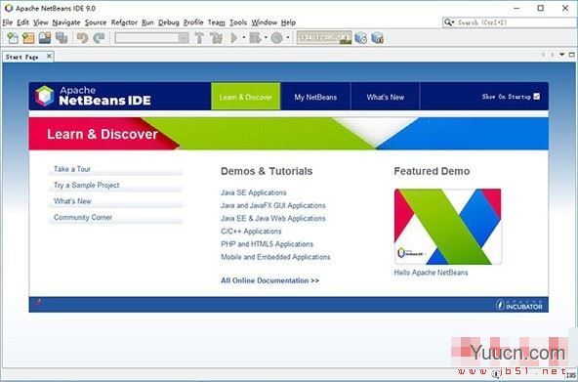
Task: Click the Take a Tour link
Action: click(x=72, y=169)
